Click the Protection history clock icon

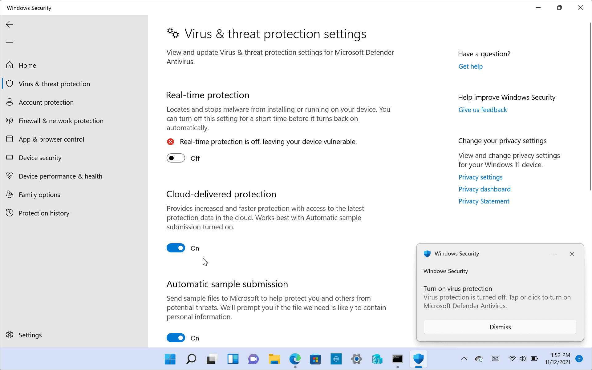10,213
